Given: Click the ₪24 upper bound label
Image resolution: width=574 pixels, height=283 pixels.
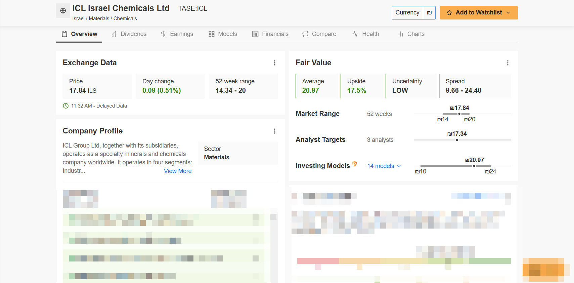Looking at the screenshot, I should 491,171.
